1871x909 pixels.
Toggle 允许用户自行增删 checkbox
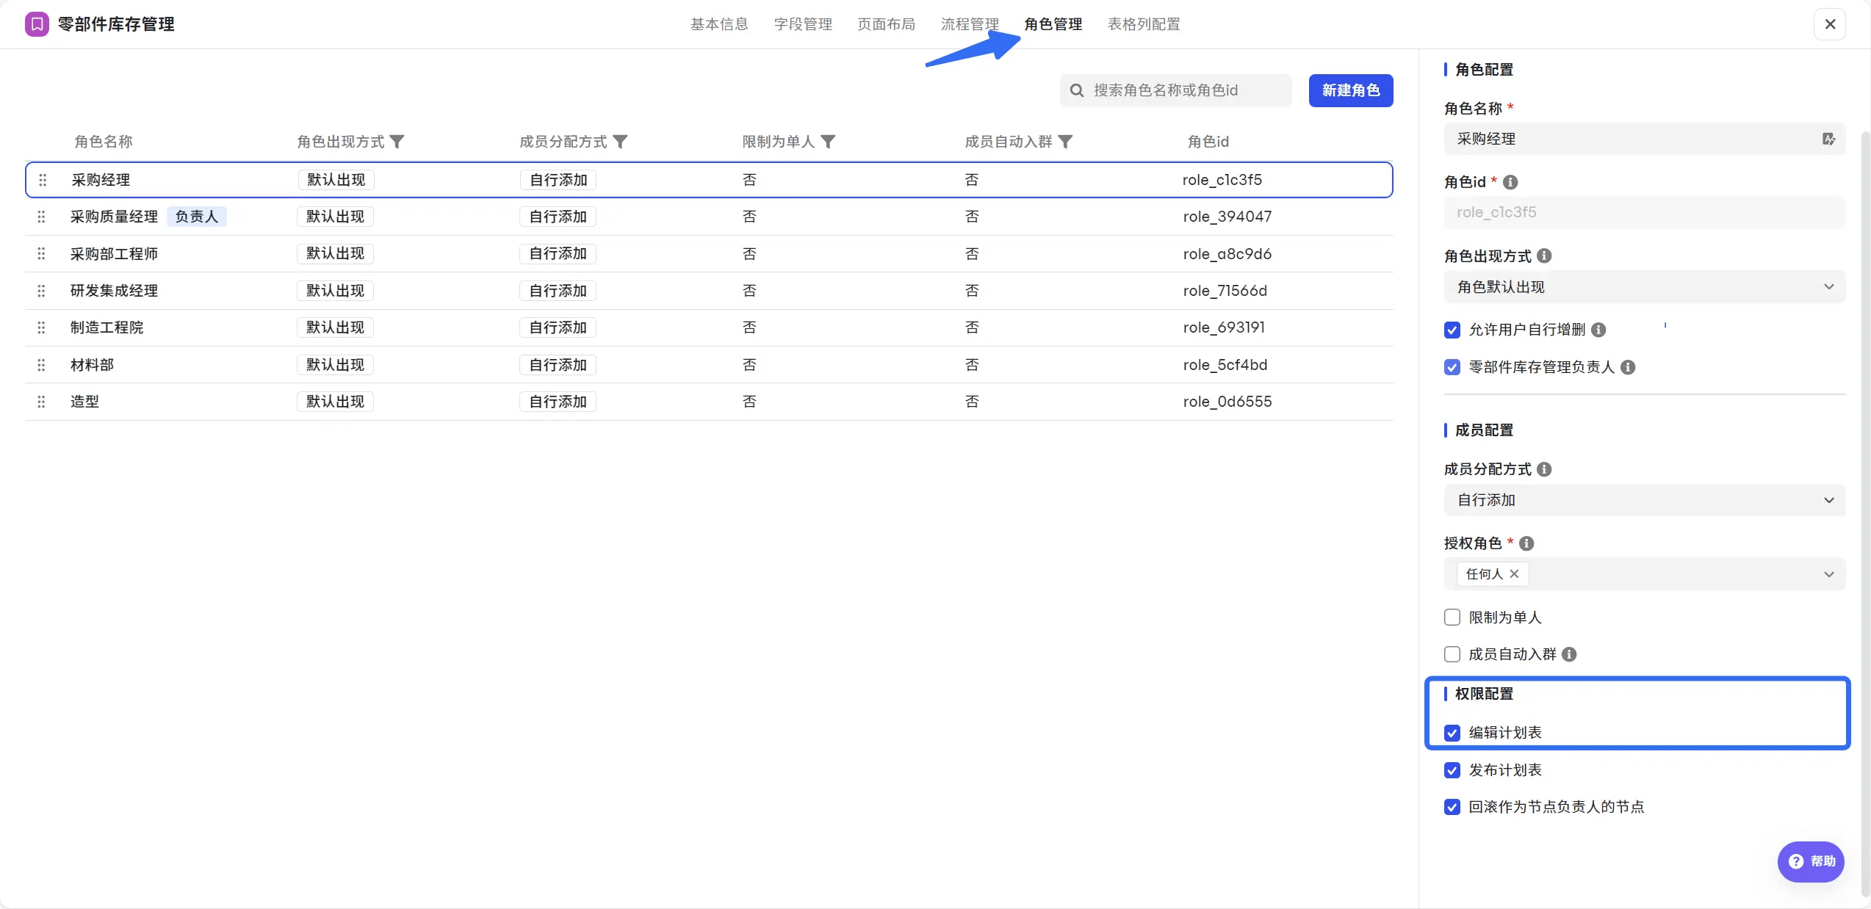(x=1452, y=330)
